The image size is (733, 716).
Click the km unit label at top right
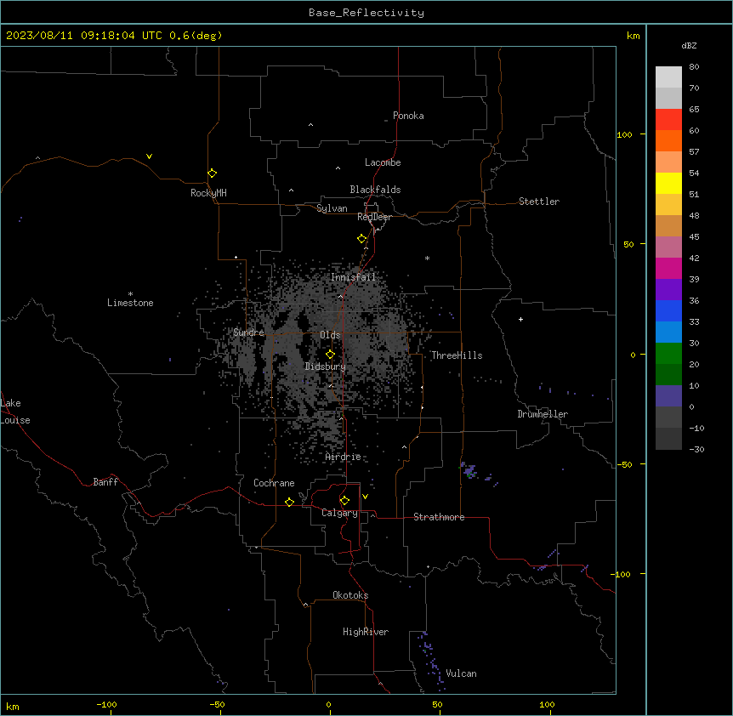pyautogui.click(x=634, y=36)
